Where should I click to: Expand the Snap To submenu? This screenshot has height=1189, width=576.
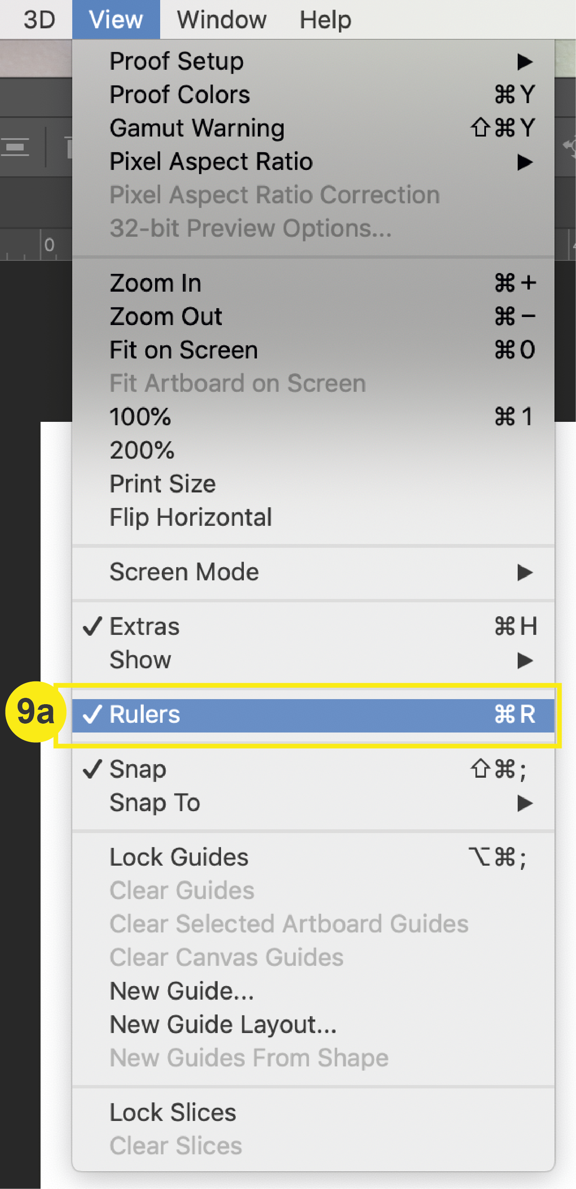tap(524, 803)
